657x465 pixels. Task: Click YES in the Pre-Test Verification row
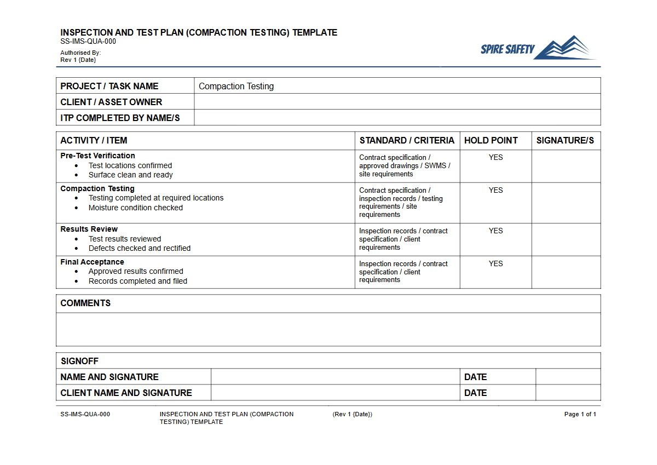click(496, 157)
